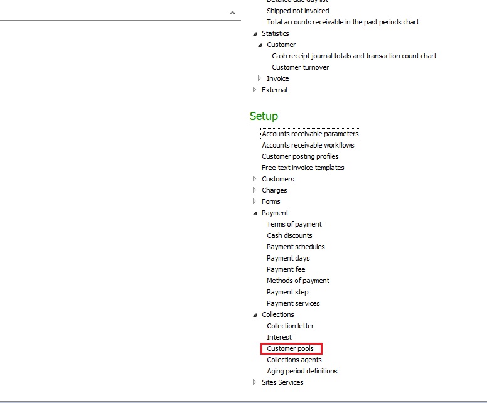The image size is (487, 403).
Task: Open the Customer turnover report
Action: pos(300,67)
